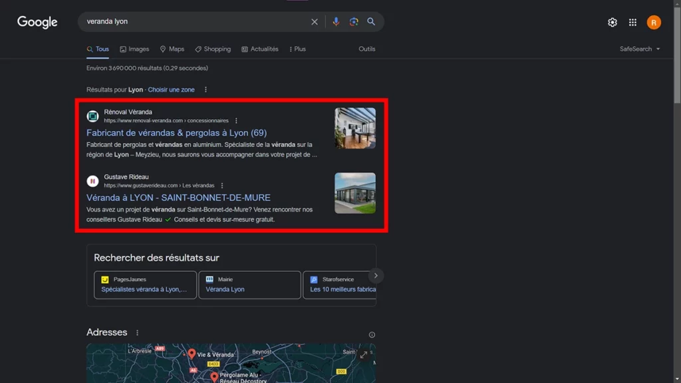Open the Shopping tab
This screenshot has width=681, height=383.
click(x=213, y=49)
